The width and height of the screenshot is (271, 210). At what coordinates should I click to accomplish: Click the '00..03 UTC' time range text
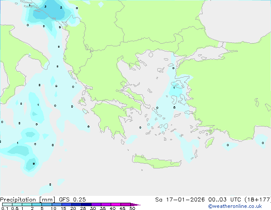coord(224,200)
